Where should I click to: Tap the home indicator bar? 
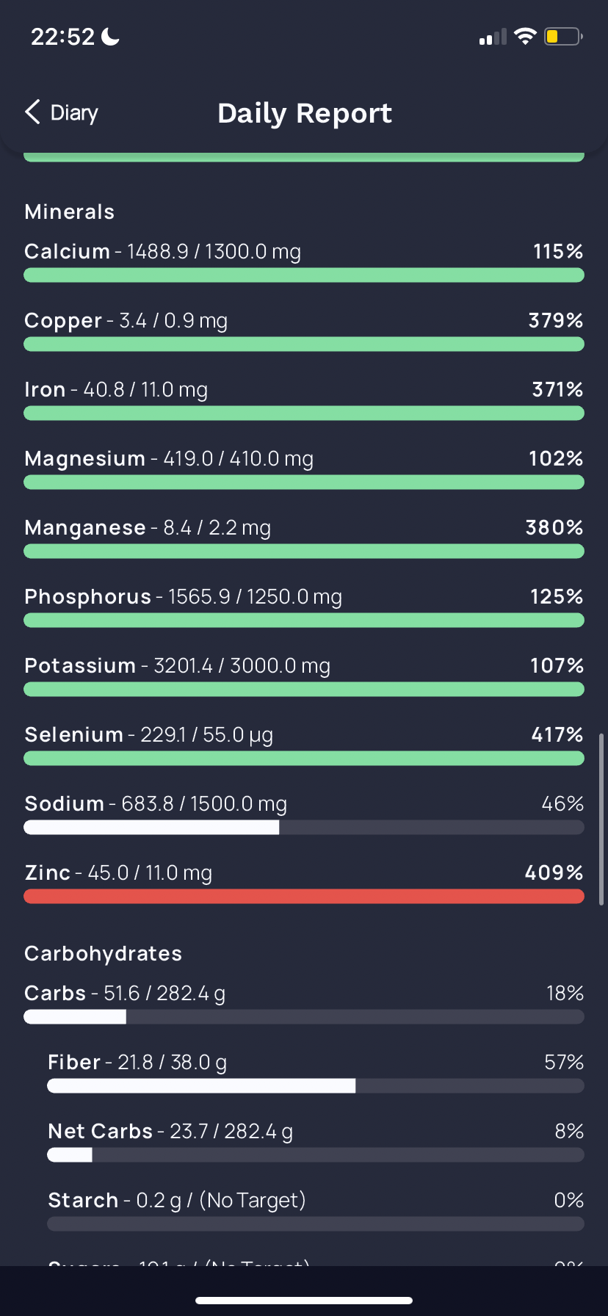303,1301
